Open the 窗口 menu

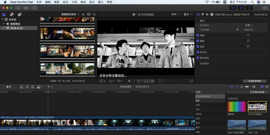(x=101, y=2)
